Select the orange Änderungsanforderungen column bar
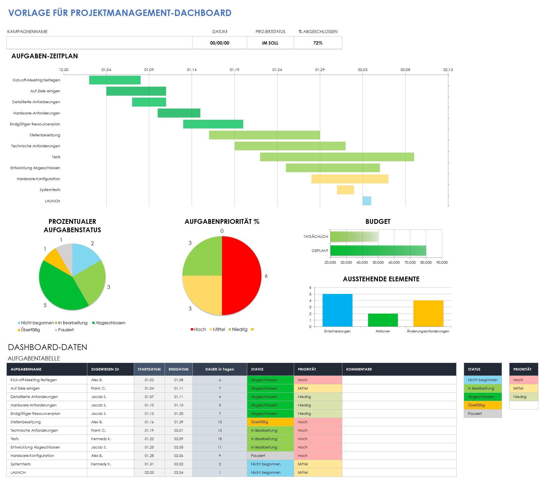Image resolution: width=546 pixels, height=483 pixels. [x=428, y=314]
